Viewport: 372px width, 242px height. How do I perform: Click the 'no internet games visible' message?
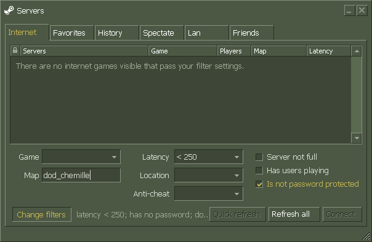tap(130, 66)
